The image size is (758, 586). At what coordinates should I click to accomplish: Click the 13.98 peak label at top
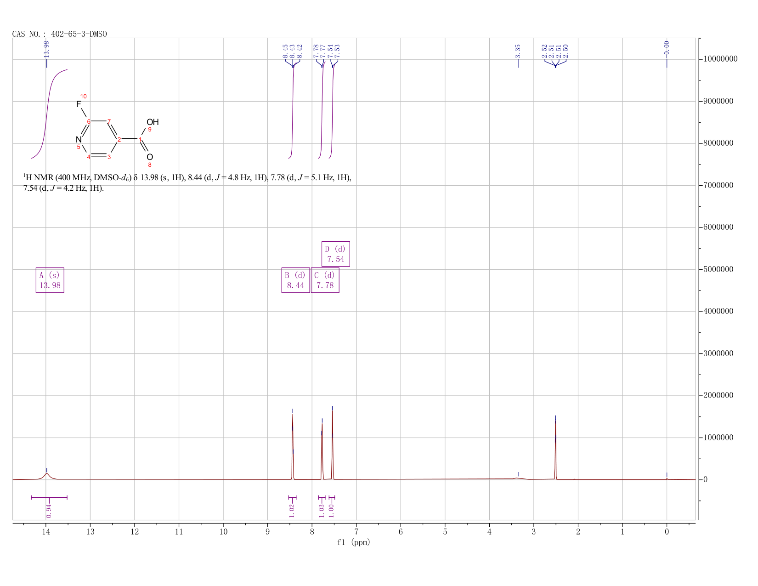[46, 49]
